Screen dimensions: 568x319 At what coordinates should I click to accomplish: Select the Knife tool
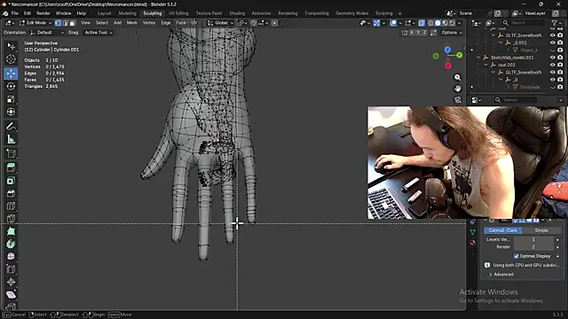point(11,219)
